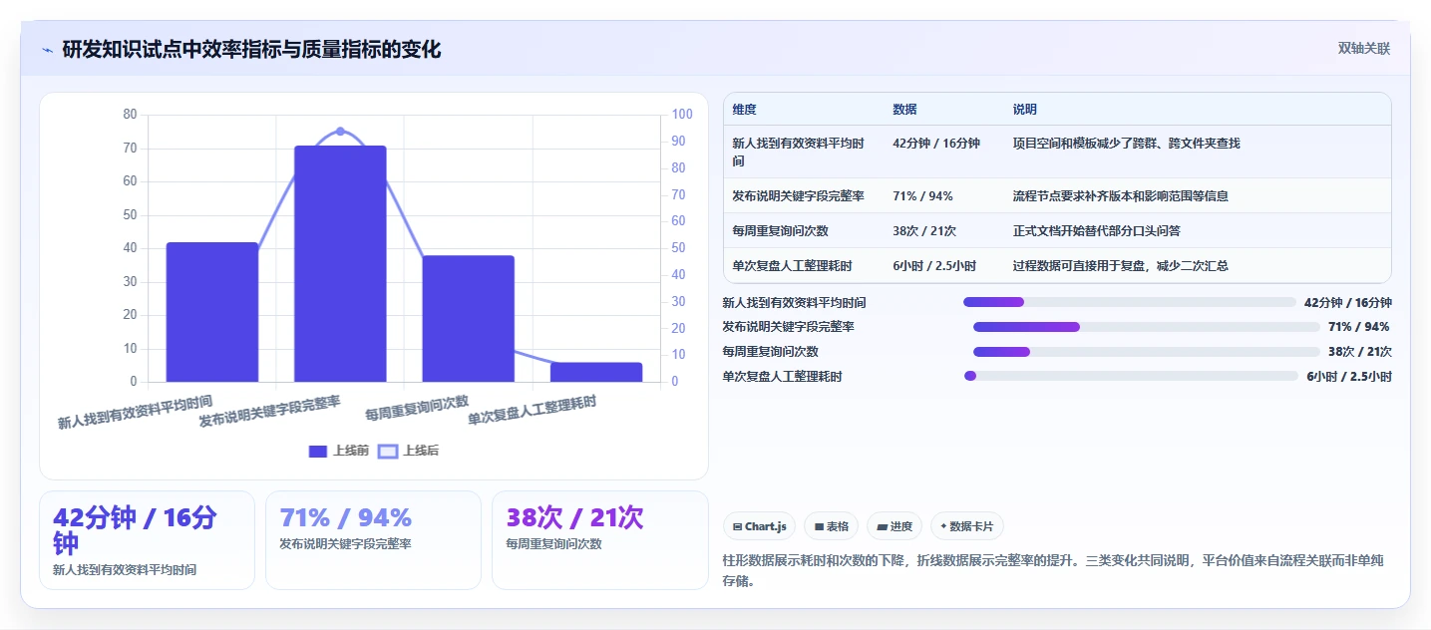This screenshot has width=1431, height=630.
Task: Click the 维度 column header
Action: (744, 110)
